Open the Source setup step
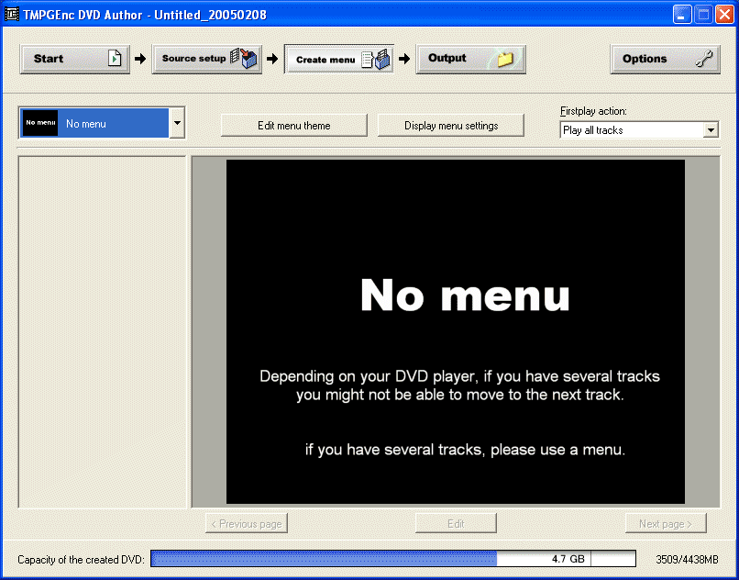Image resolution: width=739 pixels, height=580 pixels. pos(207,59)
